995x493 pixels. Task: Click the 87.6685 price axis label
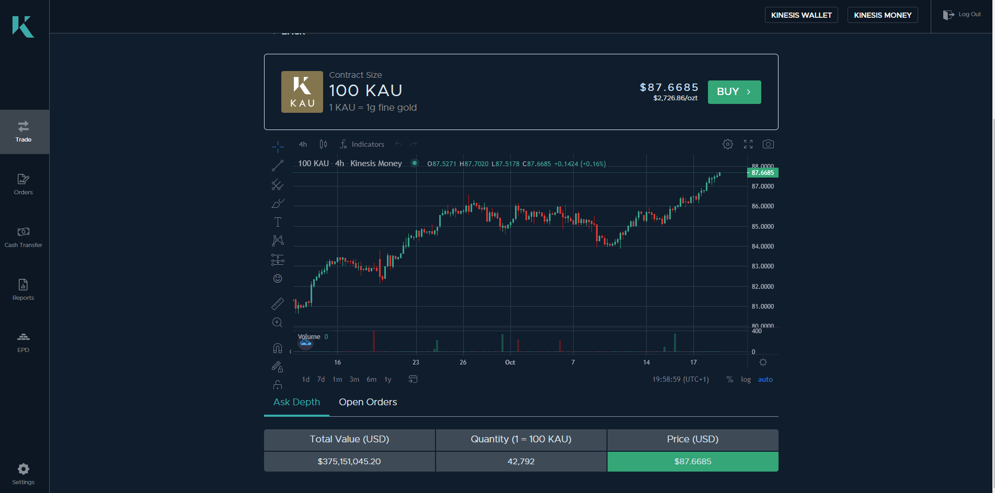763,173
